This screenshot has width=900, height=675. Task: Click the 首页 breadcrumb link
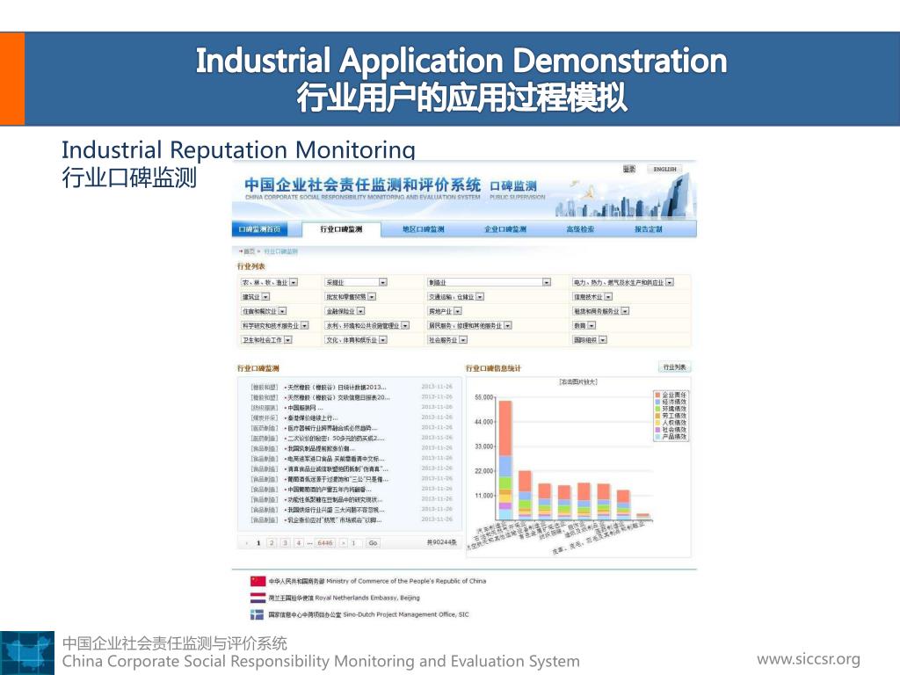pyautogui.click(x=249, y=251)
